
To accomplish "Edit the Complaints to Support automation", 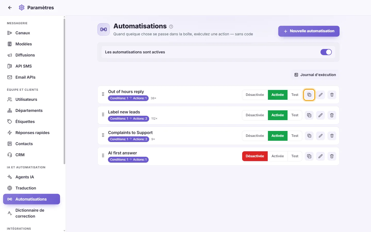I will coord(321,136).
